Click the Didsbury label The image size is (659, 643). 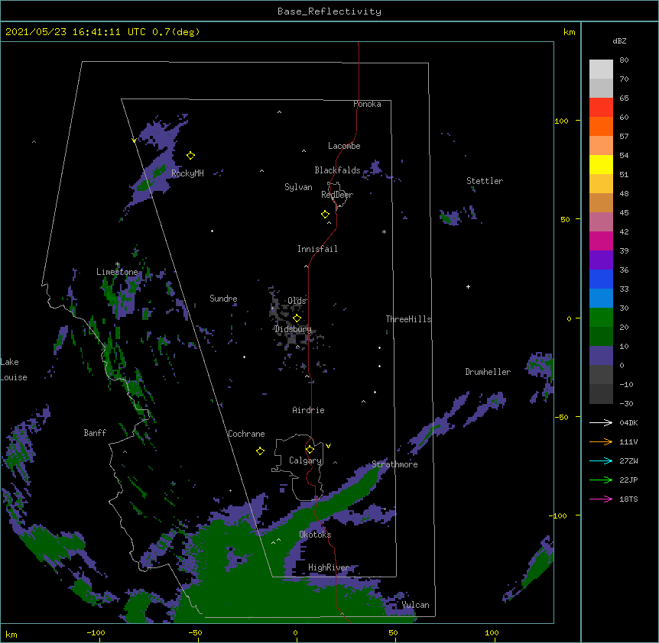tap(293, 329)
